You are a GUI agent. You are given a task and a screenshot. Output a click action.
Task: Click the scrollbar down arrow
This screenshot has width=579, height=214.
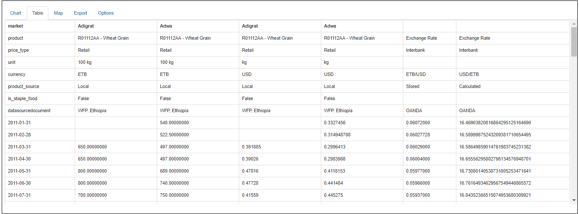(574, 200)
